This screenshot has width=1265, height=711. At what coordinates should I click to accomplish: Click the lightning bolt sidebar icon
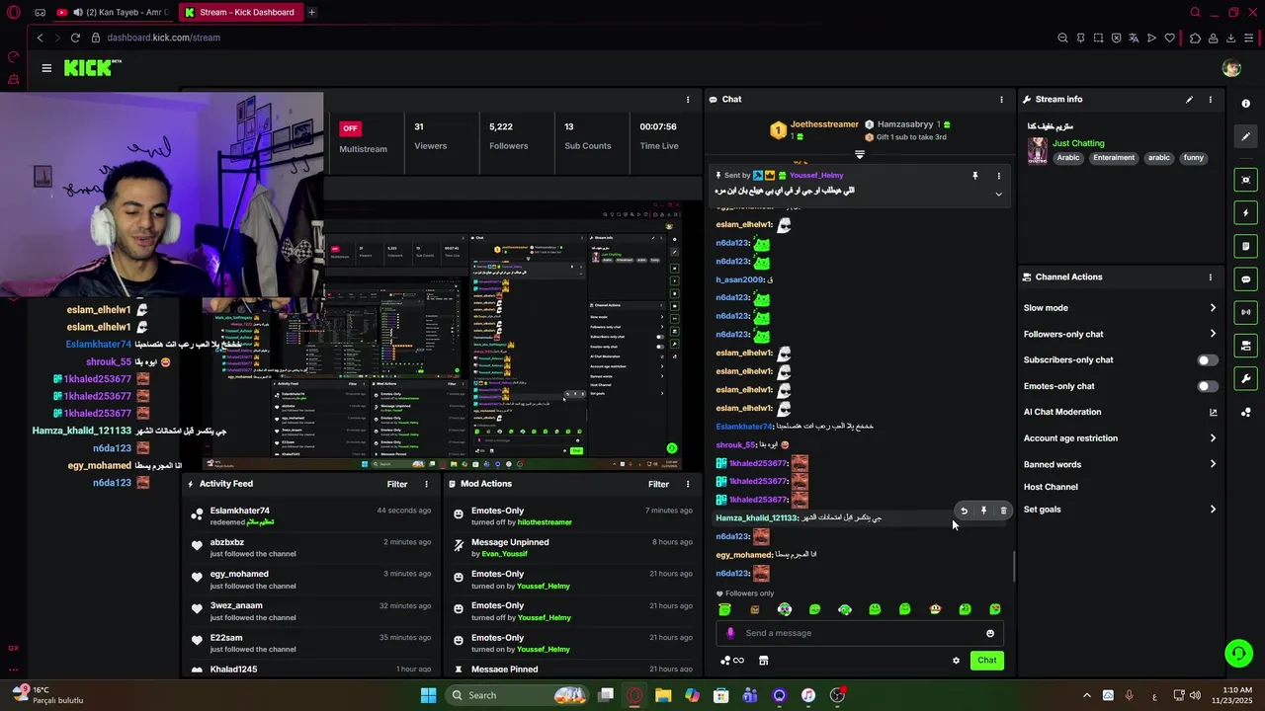1245,213
